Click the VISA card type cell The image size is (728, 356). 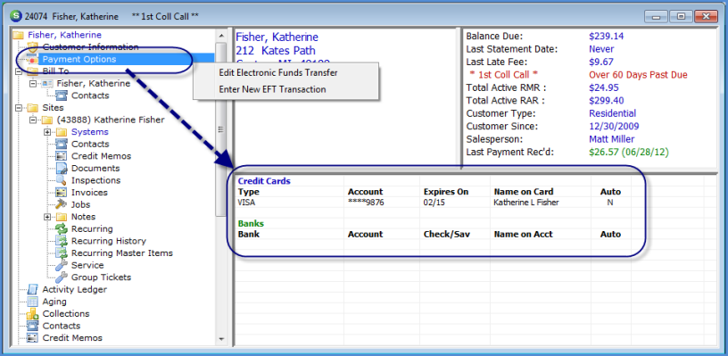(x=246, y=203)
